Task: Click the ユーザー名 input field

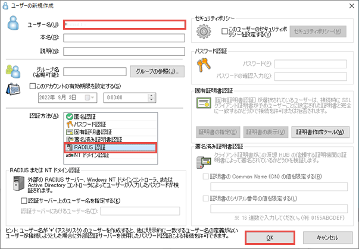Action: point(121,24)
